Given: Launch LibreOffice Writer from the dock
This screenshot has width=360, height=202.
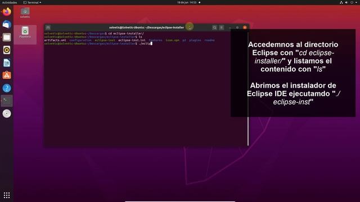Looking at the screenshot, I should click(x=7, y=62).
